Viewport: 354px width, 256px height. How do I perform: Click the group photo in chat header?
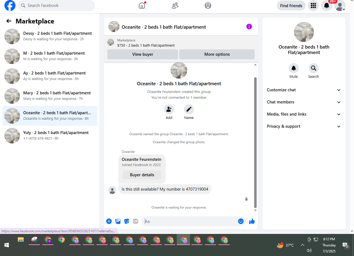pos(114,26)
